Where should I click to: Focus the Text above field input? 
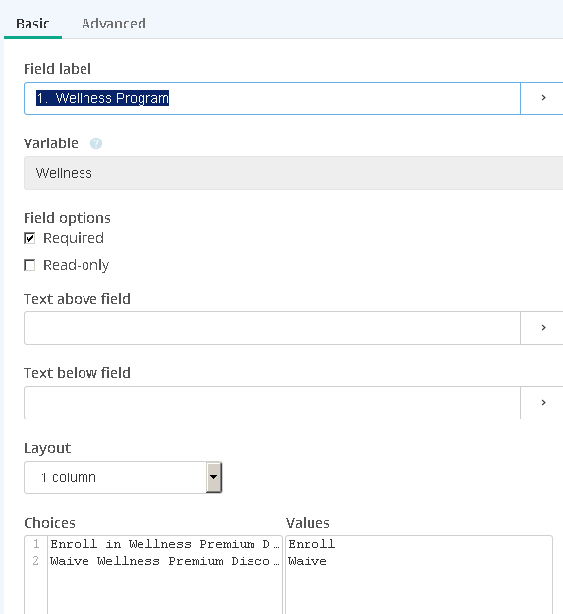click(x=272, y=328)
